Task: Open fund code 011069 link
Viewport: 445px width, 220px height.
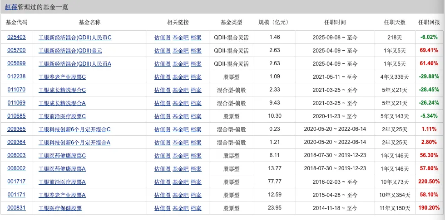Action: point(16,103)
